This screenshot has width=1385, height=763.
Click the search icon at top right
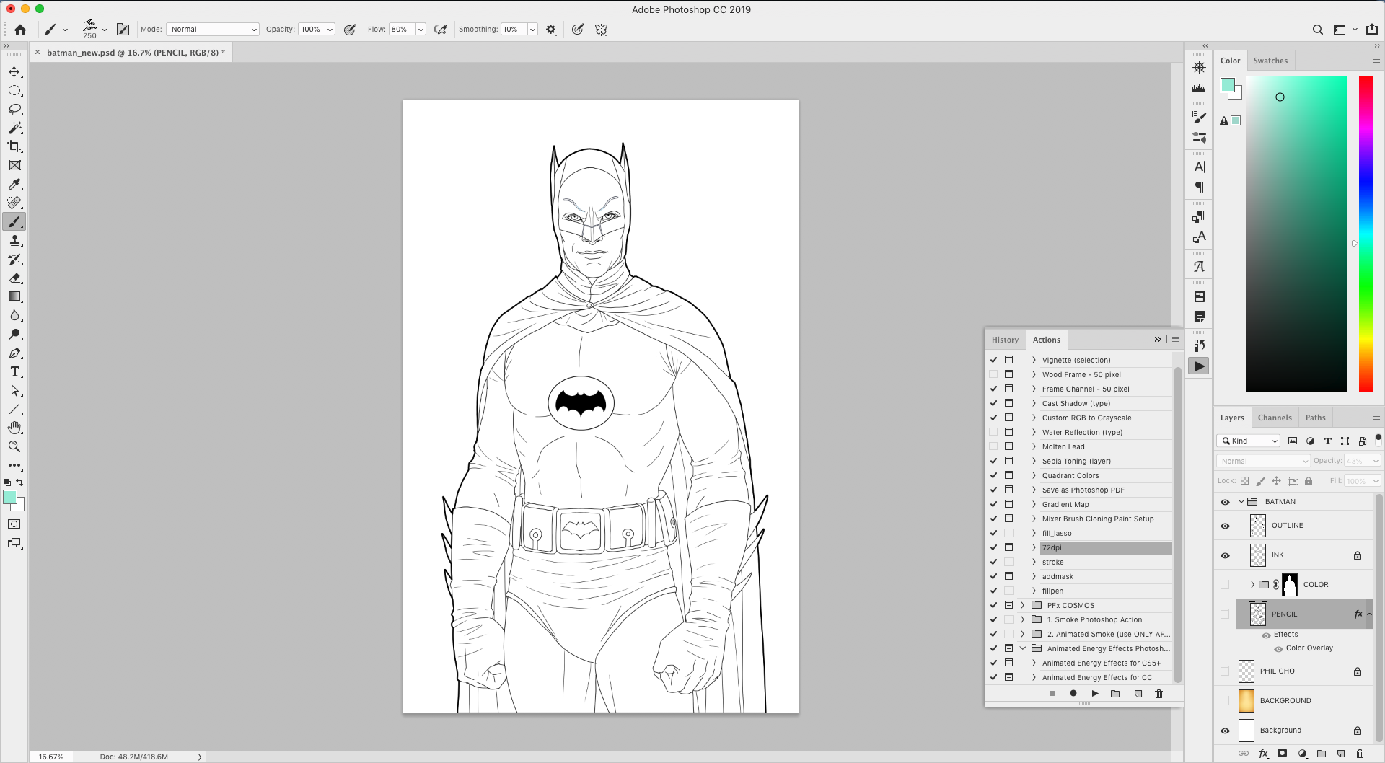coord(1317,30)
